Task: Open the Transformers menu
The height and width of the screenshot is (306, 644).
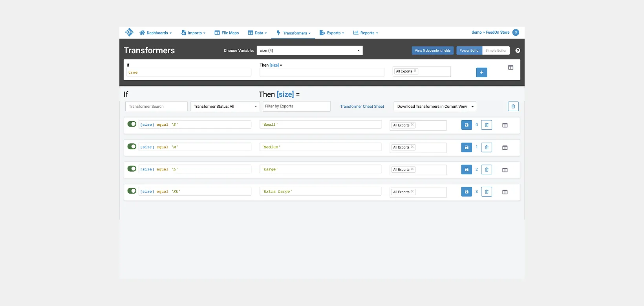Action: point(293,33)
